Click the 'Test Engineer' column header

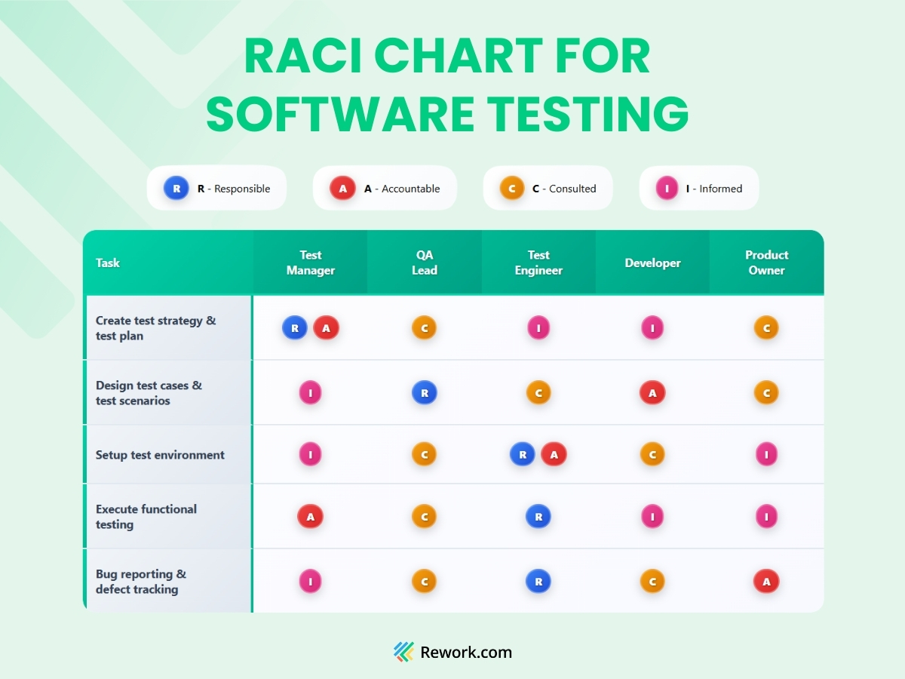[538, 263]
